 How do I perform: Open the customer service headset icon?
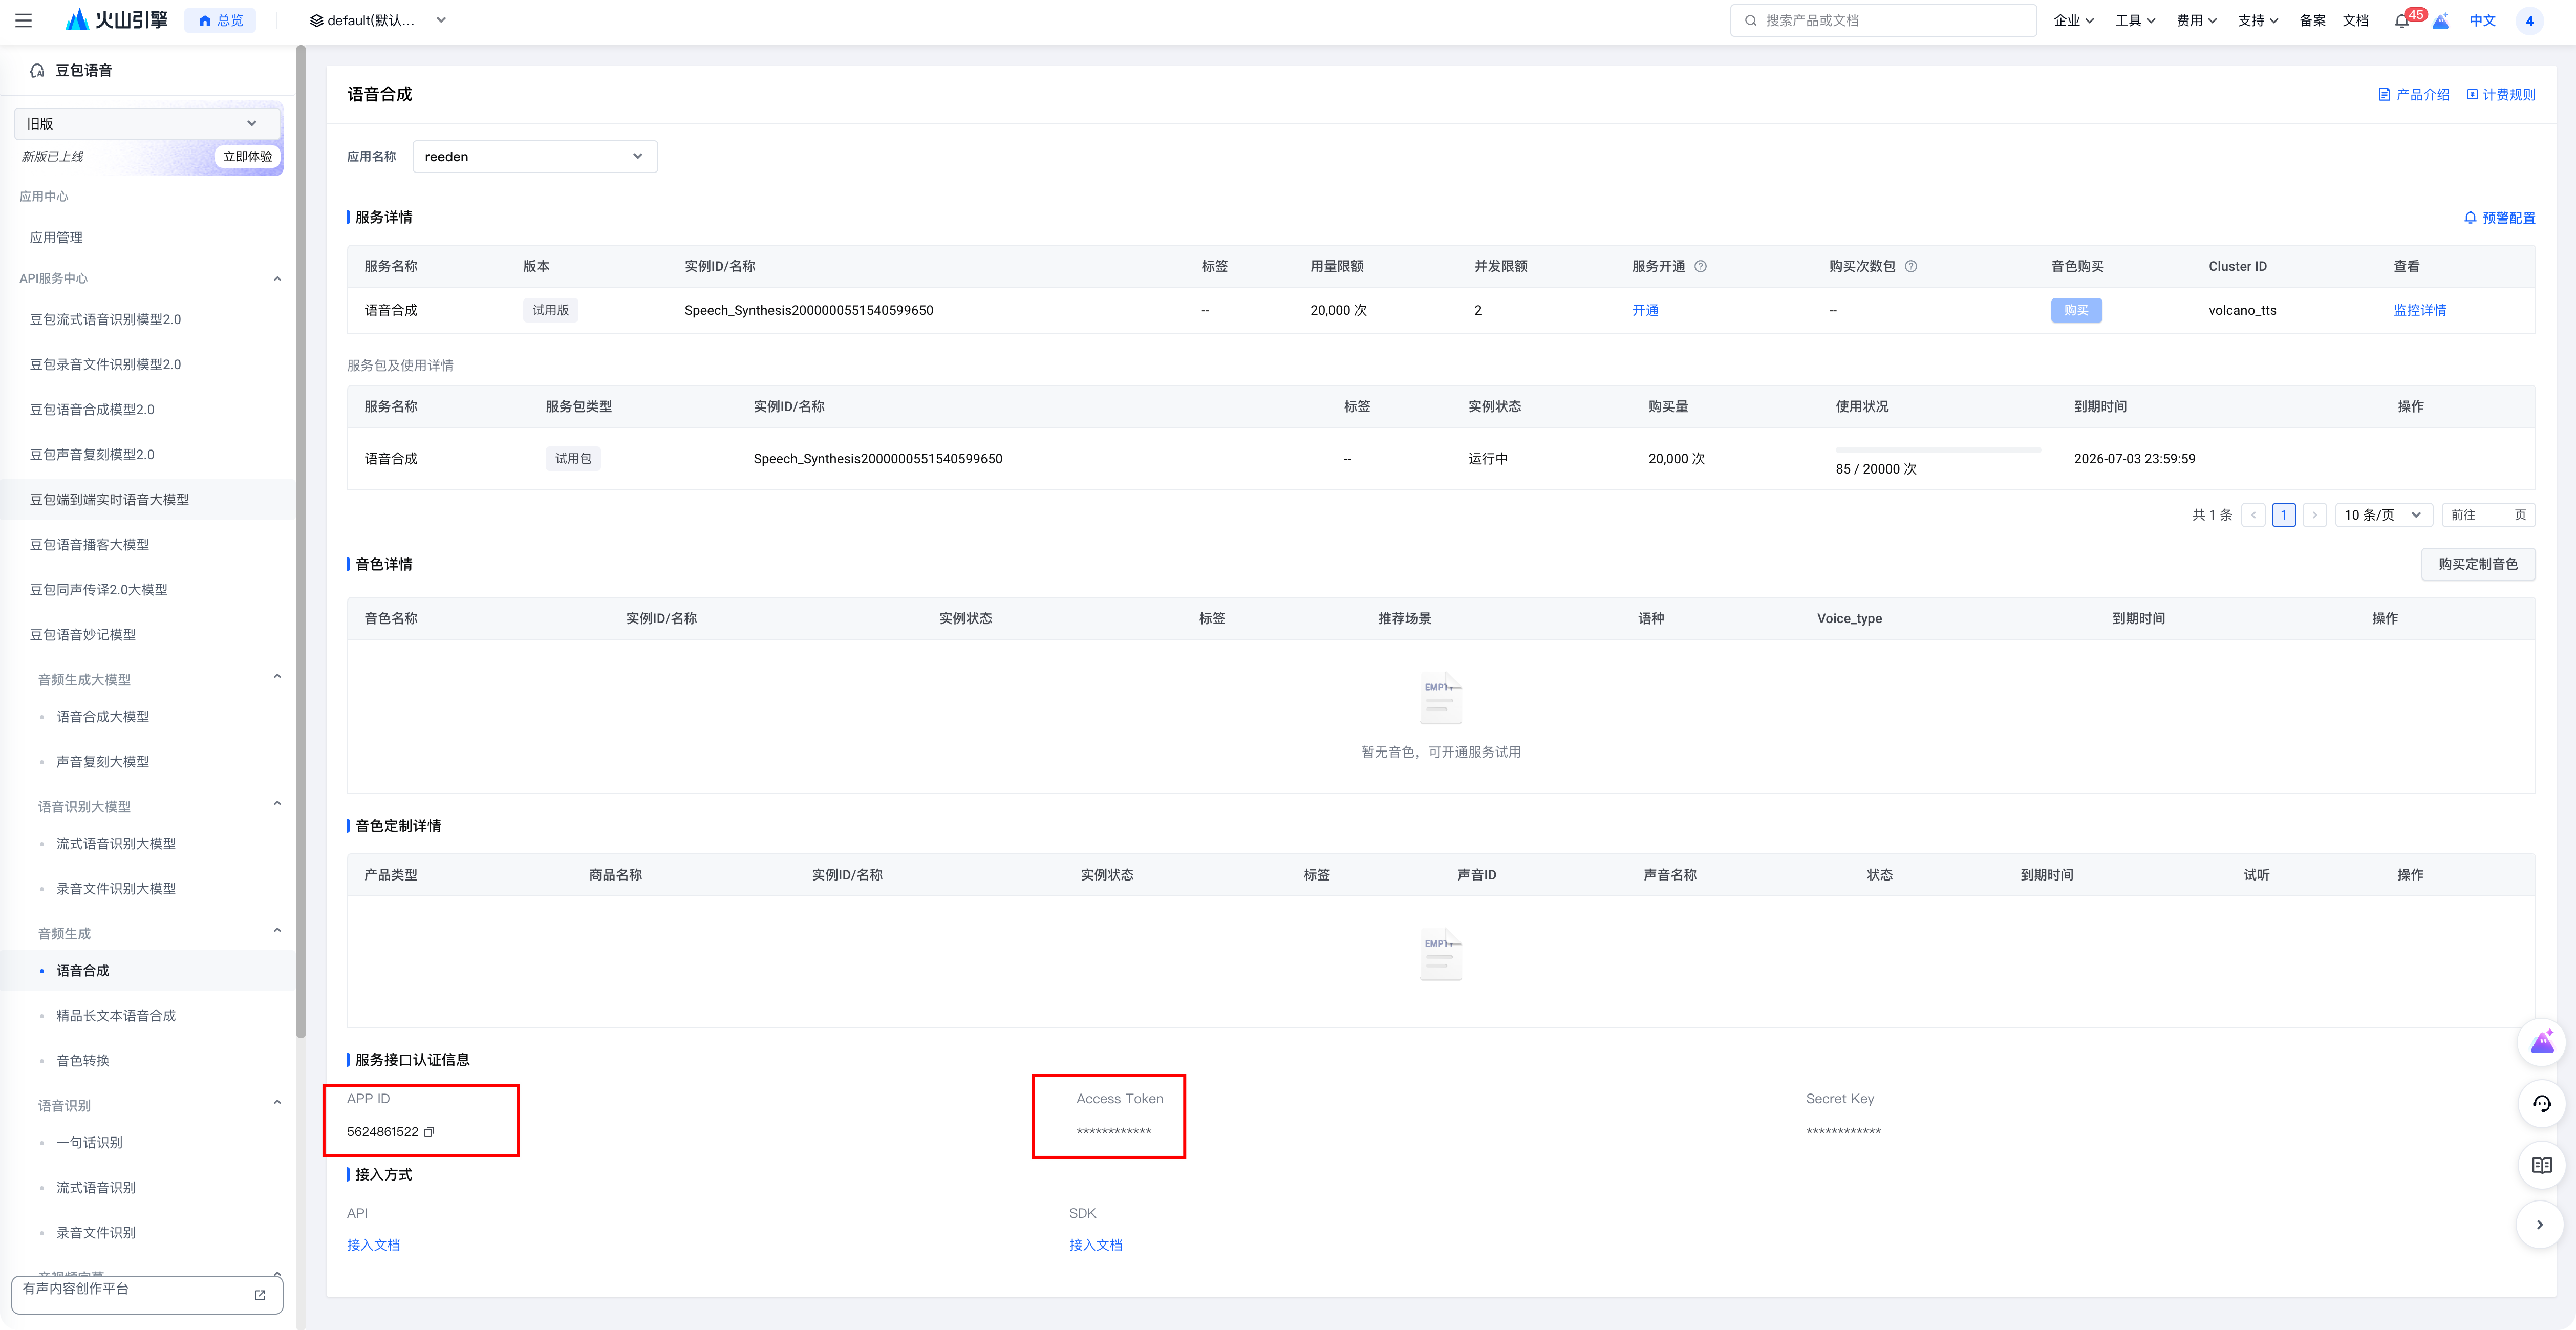click(2541, 1104)
